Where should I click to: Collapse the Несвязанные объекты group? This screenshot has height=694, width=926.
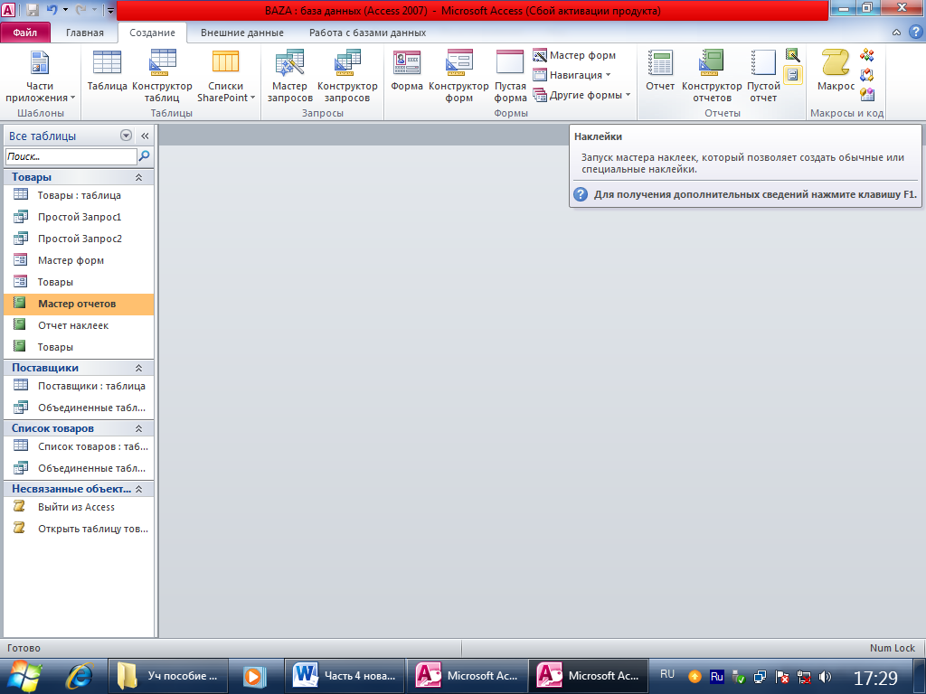[x=138, y=489]
